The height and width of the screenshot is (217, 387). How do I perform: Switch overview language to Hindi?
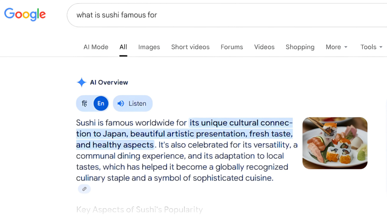tap(85, 104)
